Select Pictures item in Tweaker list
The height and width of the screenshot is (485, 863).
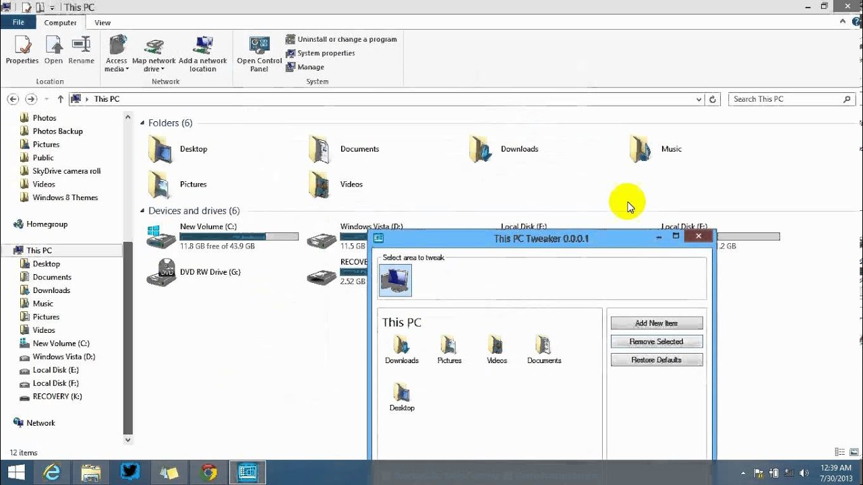click(449, 350)
